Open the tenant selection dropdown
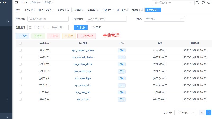Viewport: 212px width, 119px height. pos(173,3)
